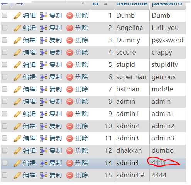
Task: Click username cell 'batman'
Action: [128, 89]
